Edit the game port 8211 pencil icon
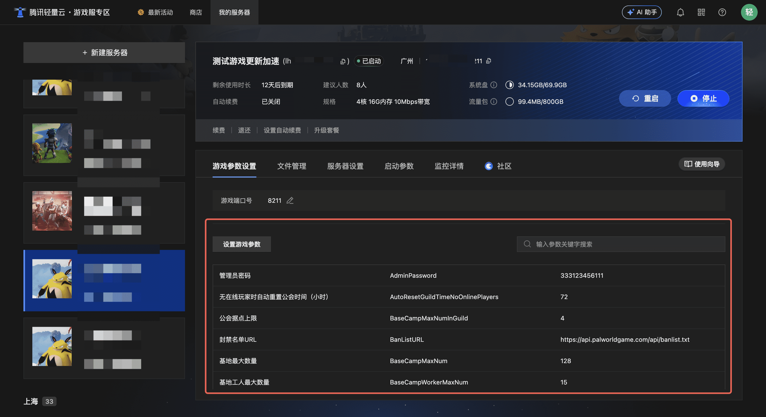Image resolution: width=766 pixels, height=417 pixels. tap(290, 200)
